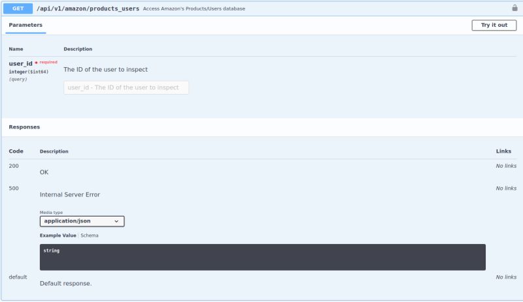
Task: Click 'No links' in the 500 row
Action: (506, 189)
